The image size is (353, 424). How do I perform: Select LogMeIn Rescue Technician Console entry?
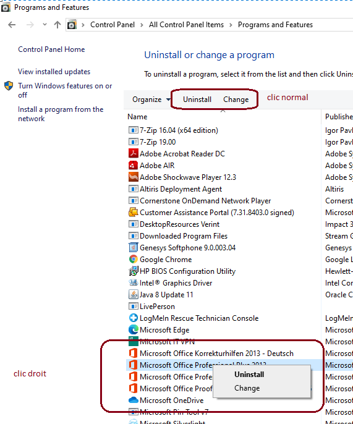[x=199, y=318]
